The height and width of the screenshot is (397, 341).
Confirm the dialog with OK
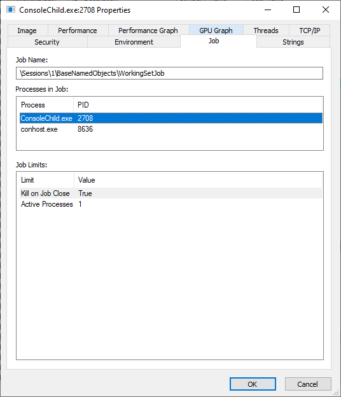(253, 384)
